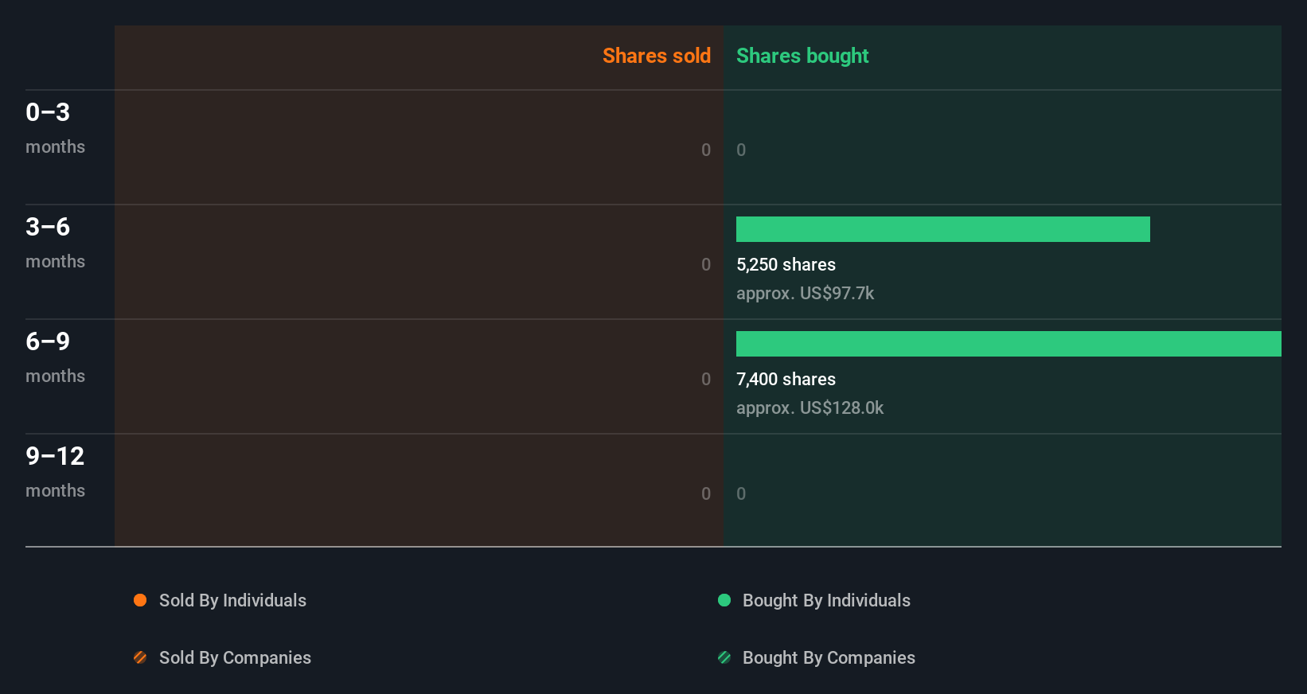Click the approx. US$97.7k amount
The height and width of the screenshot is (694, 1307).
click(x=805, y=294)
